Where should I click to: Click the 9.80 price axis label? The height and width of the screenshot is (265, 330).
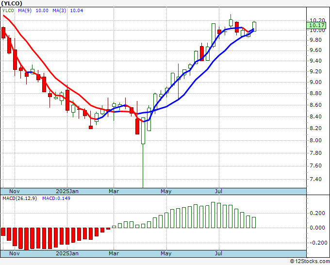[x=316, y=40]
